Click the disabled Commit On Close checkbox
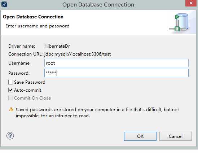Screen dimensions: 198x153 click(10, 98)
